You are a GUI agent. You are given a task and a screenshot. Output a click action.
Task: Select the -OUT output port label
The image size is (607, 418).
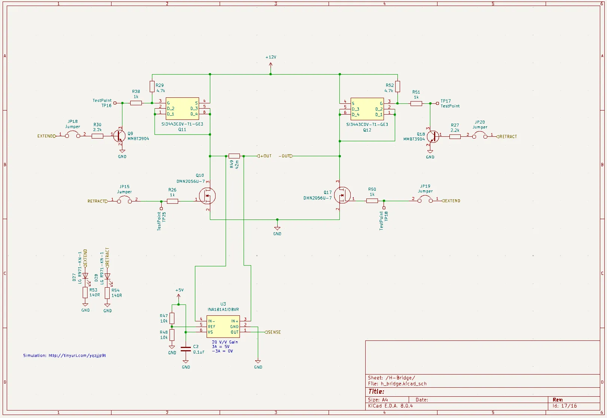[285, 156]
